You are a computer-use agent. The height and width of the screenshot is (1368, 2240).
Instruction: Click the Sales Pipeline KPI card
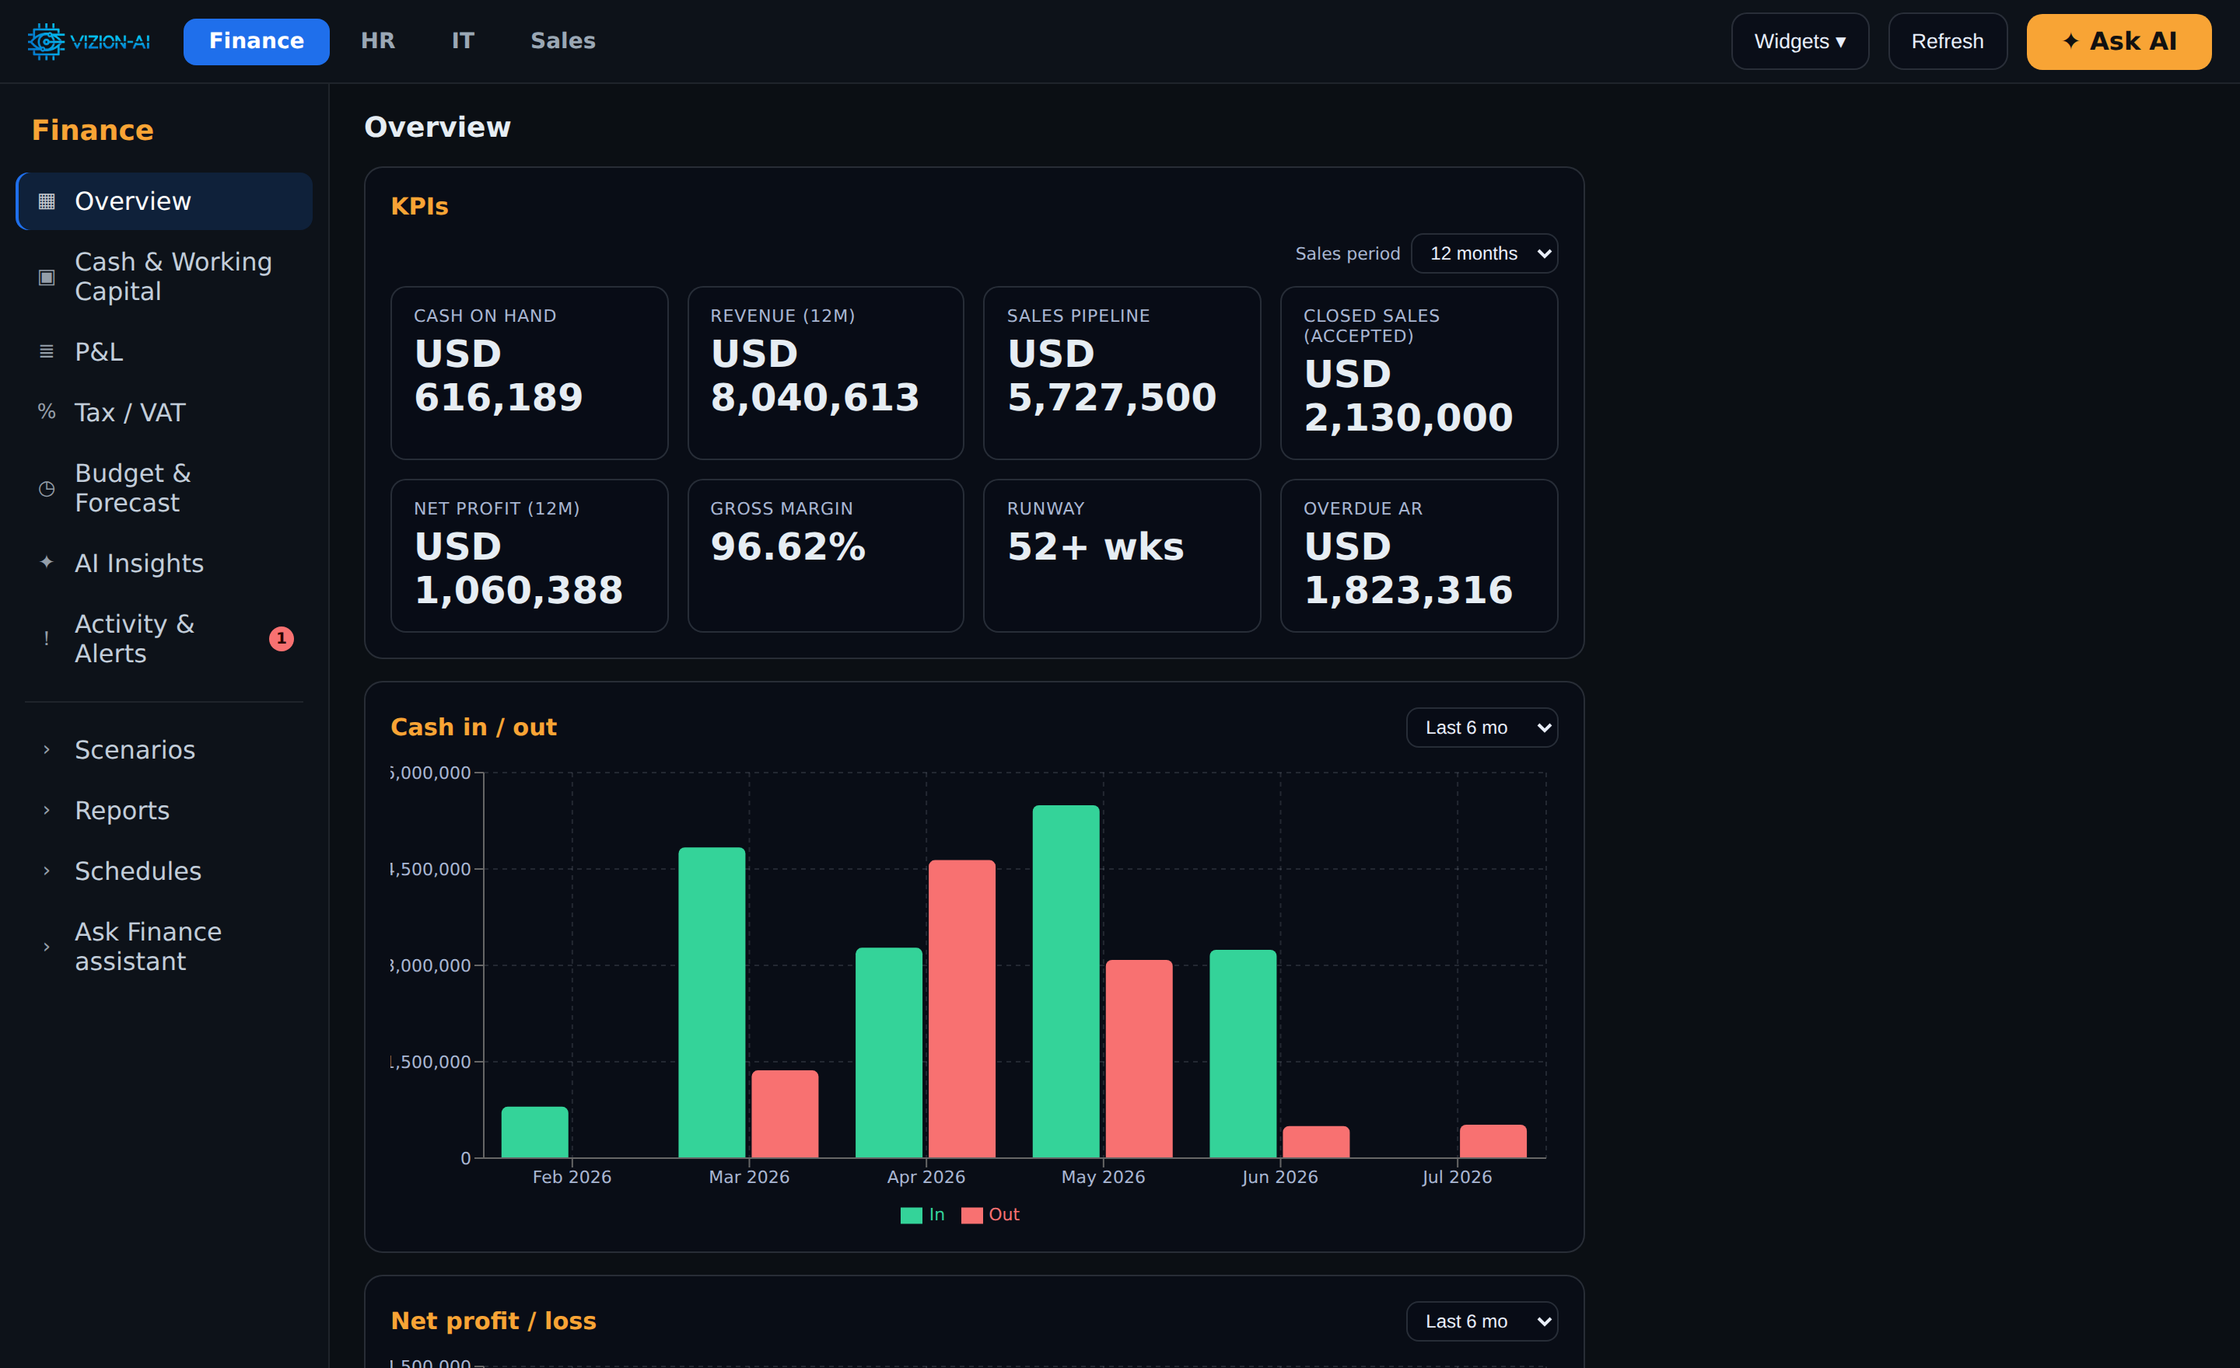pos(1122,373)
